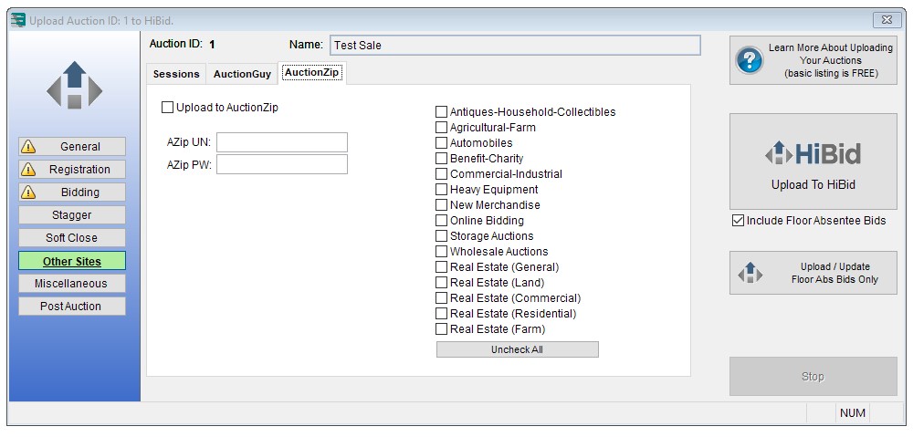Check the New Merchandise category
913x437 pixels.
pos(441,205)
